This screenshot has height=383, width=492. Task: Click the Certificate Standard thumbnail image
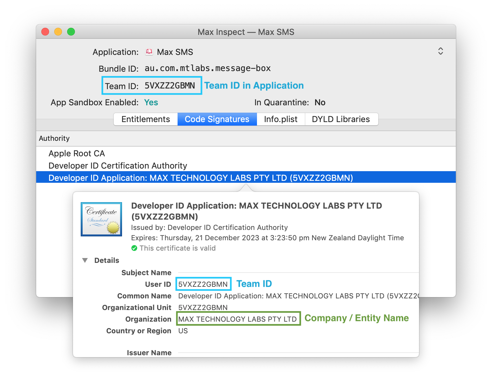pos(101,219)
